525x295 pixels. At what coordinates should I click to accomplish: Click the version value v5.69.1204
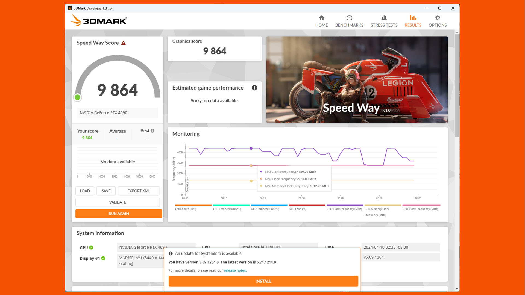coord(400,257)
